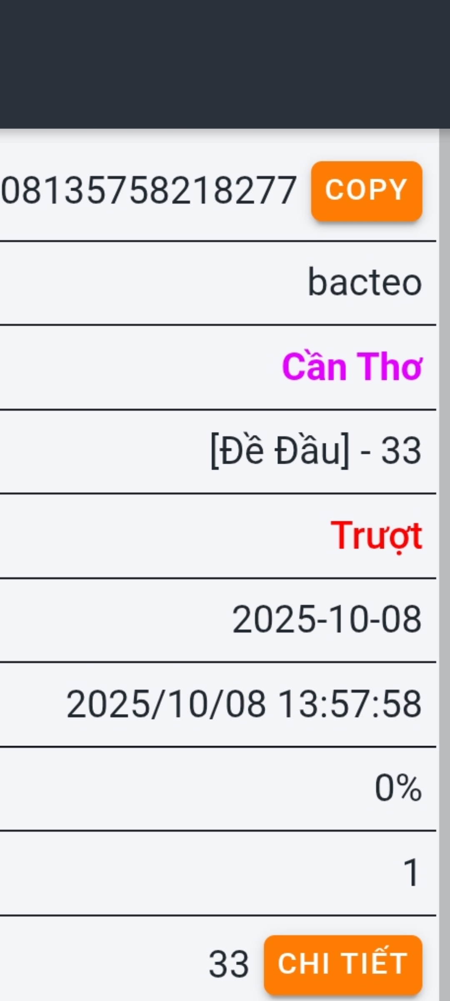Click the 33 beside CHI TIẾT
The image size is (450, 1001).
(229, 964)
